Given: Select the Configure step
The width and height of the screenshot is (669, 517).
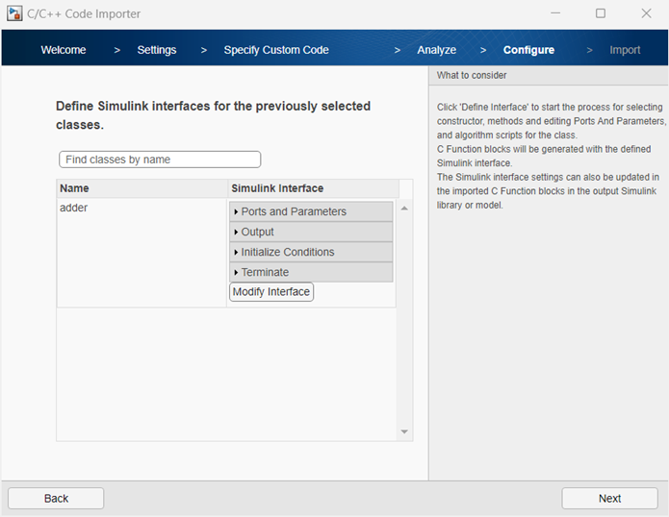Looking at the screenshot, I should coord(528,50).
